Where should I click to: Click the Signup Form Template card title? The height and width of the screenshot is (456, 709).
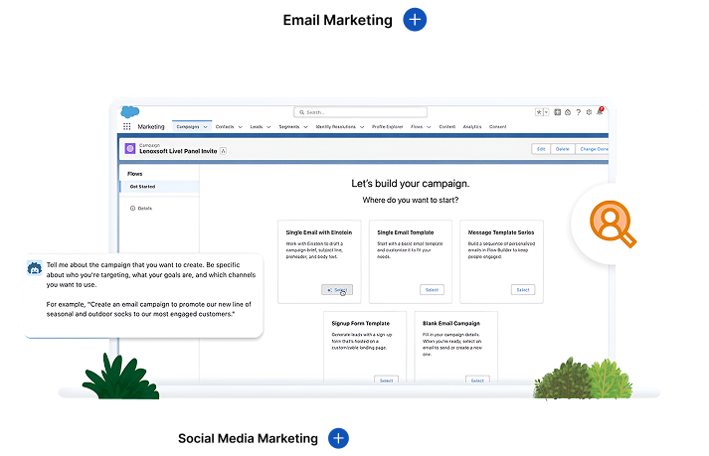click(x=360, y=323)
